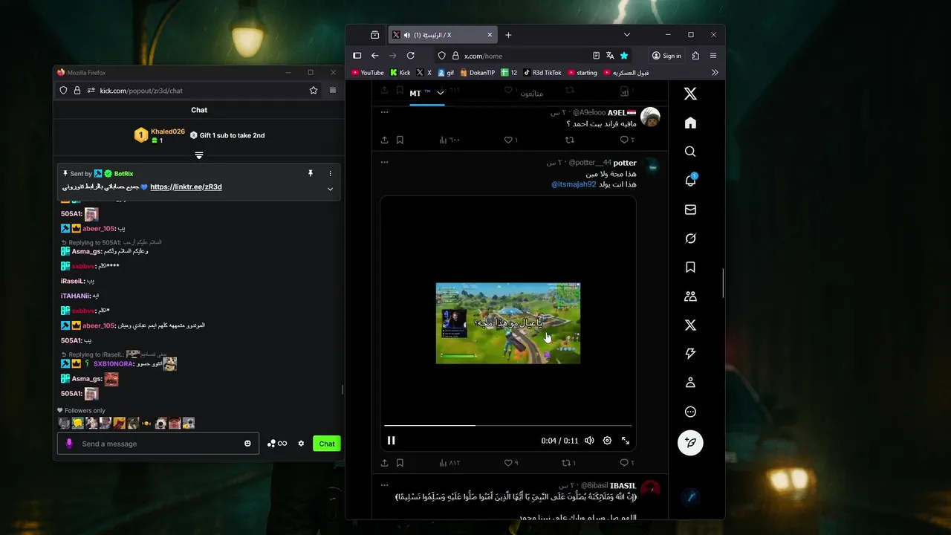Open More options circle in X sidebar
Image resolution: width=951 pixels, height=535 pixels.
(x=690, y=412)
